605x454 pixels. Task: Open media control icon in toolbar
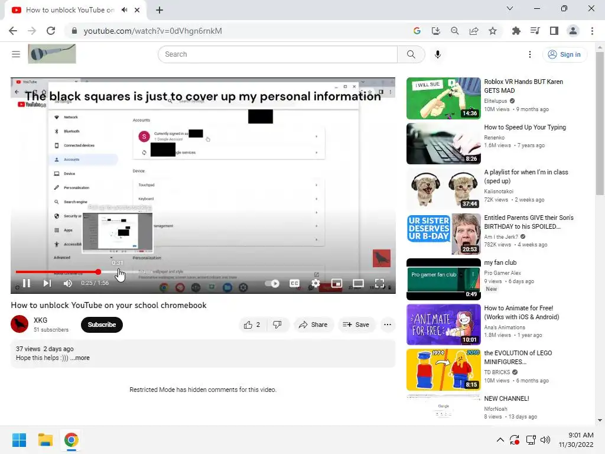coord(535,31)
